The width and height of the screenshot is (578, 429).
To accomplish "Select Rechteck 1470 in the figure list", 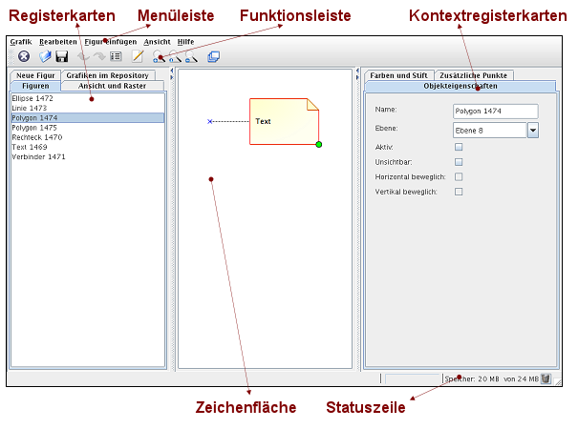I will tap(88, 137).
